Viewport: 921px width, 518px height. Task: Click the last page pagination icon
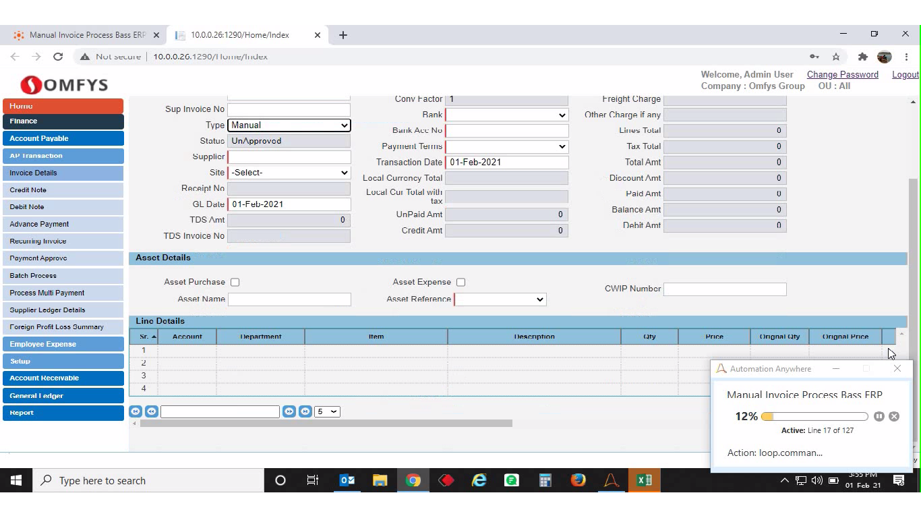click(305, 411)
